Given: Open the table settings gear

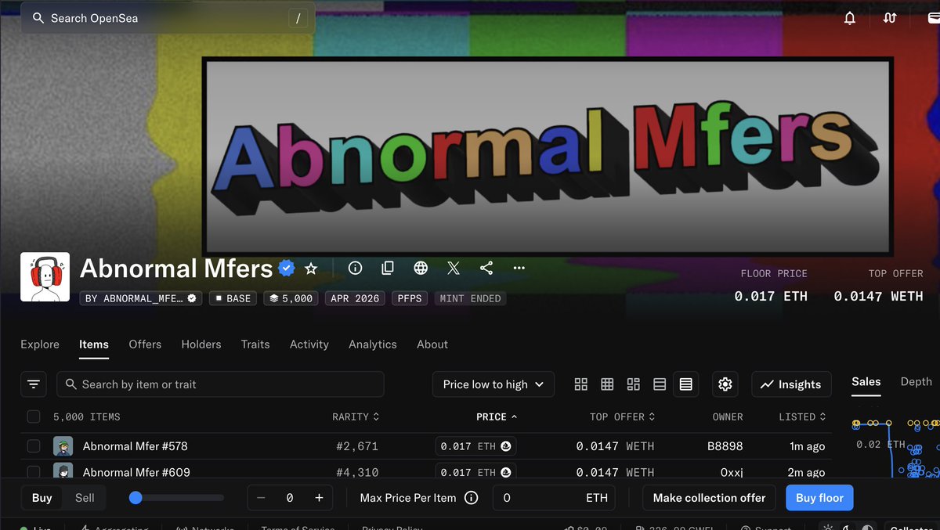Looking at the screenshot, I should [725, 384].
